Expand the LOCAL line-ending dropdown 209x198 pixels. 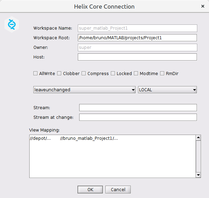(x=167, y=90)
